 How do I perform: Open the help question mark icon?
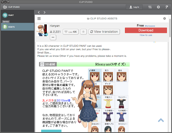[167, 7]
